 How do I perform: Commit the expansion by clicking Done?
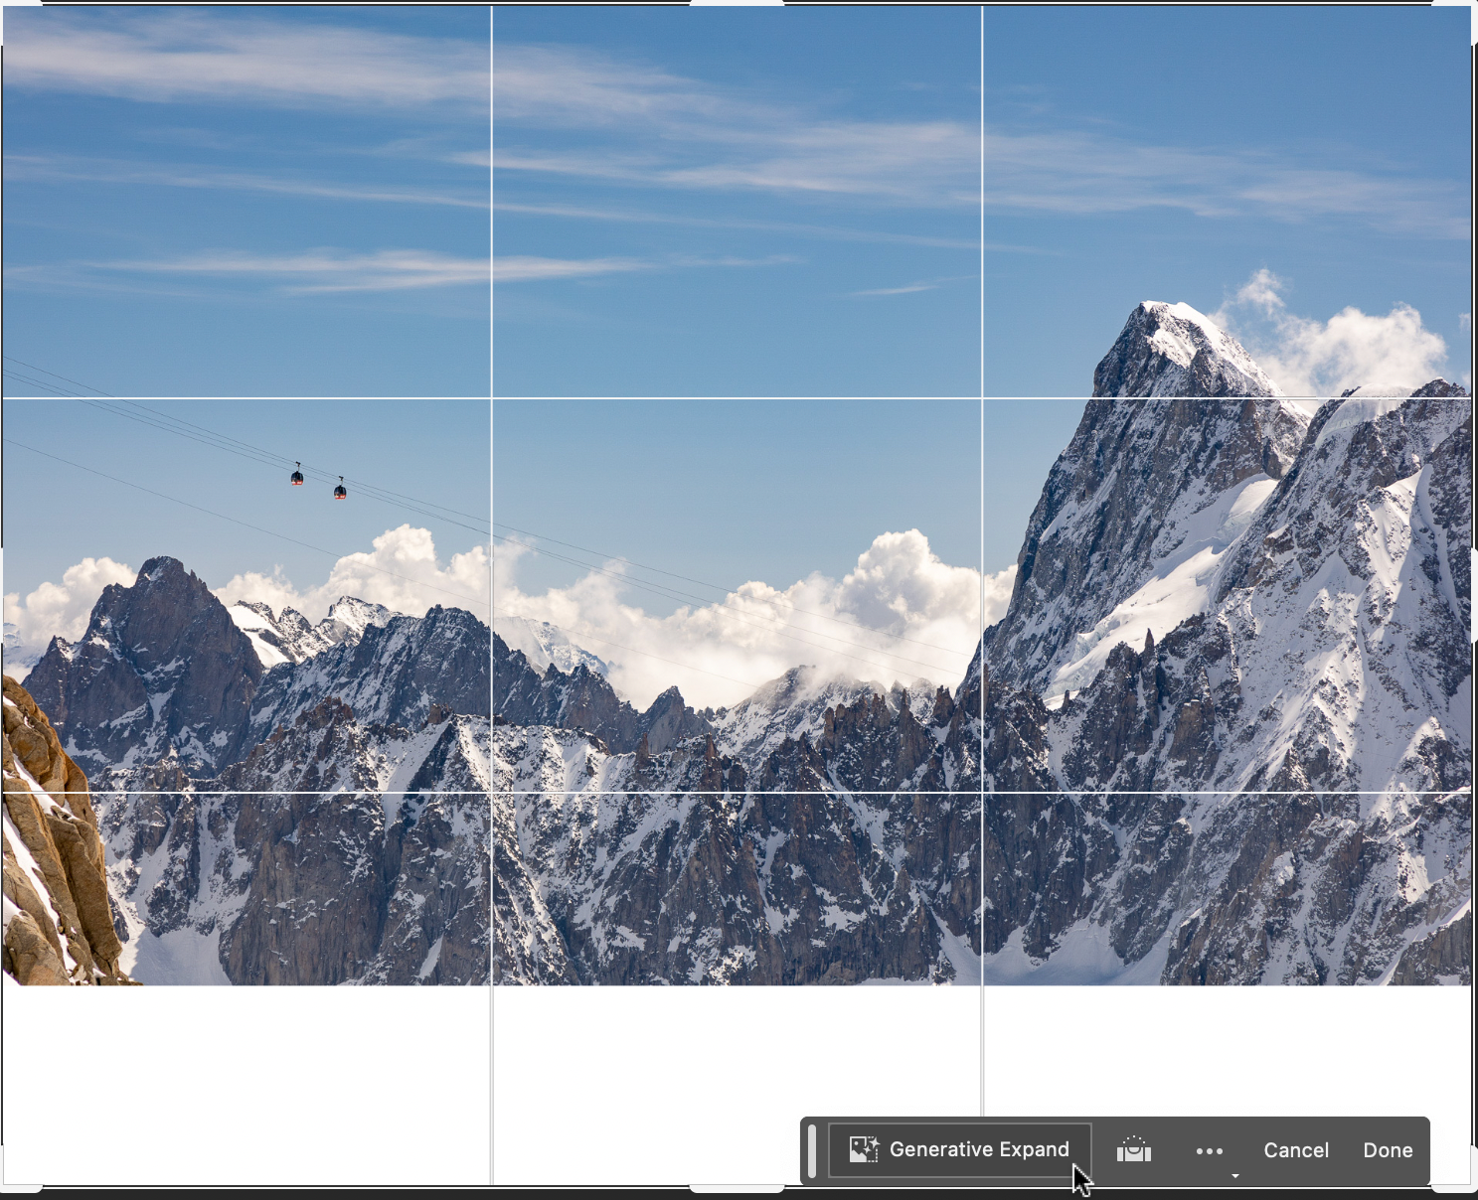tap(1388, 1149)
